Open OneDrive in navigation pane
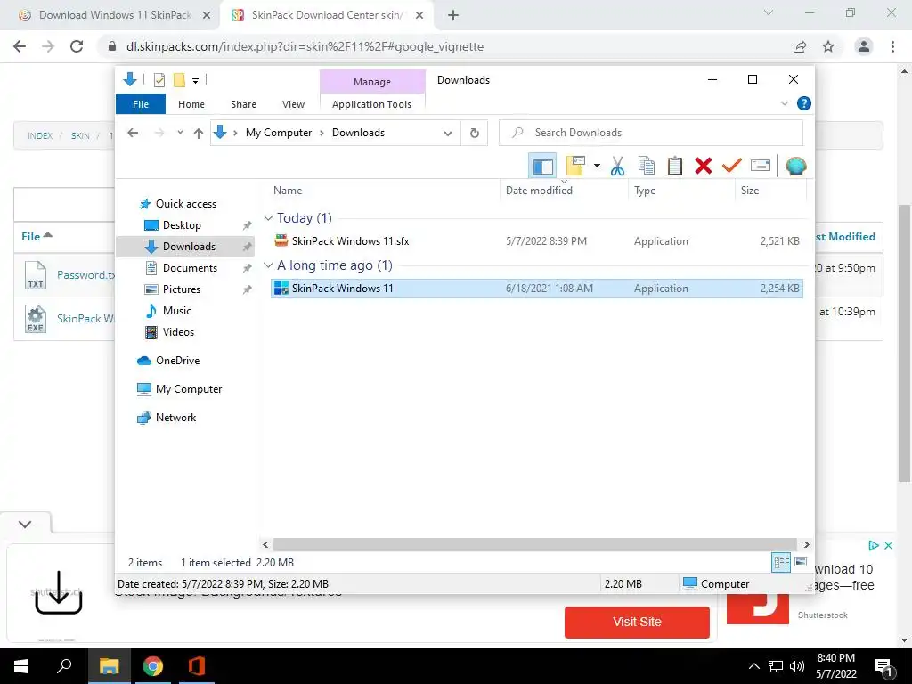The width and height of the screenshot is (912, 684). coord(177,361)
